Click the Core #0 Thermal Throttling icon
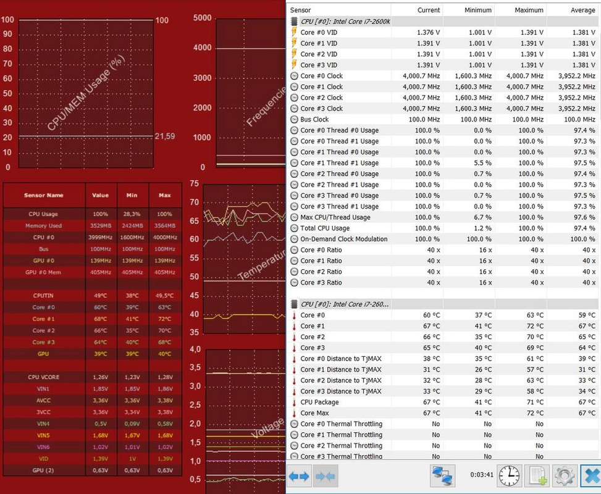 (x=295, y=424)
